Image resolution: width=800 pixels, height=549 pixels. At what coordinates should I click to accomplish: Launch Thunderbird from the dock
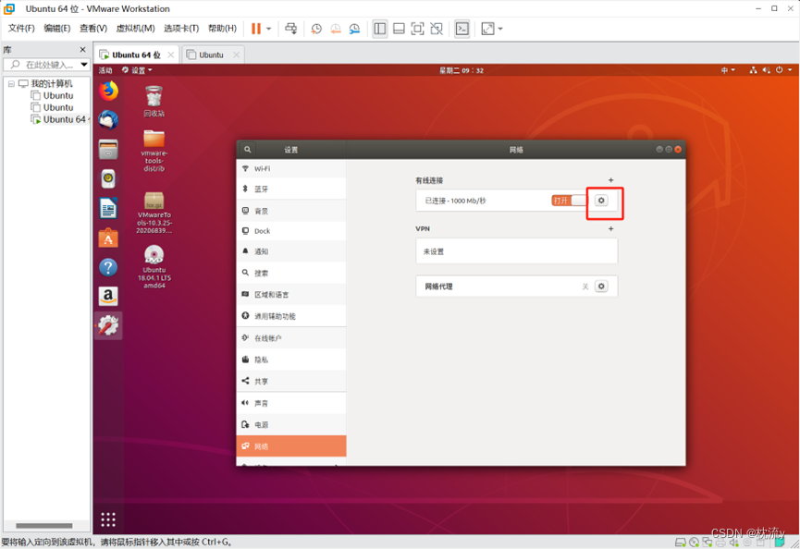108,120
